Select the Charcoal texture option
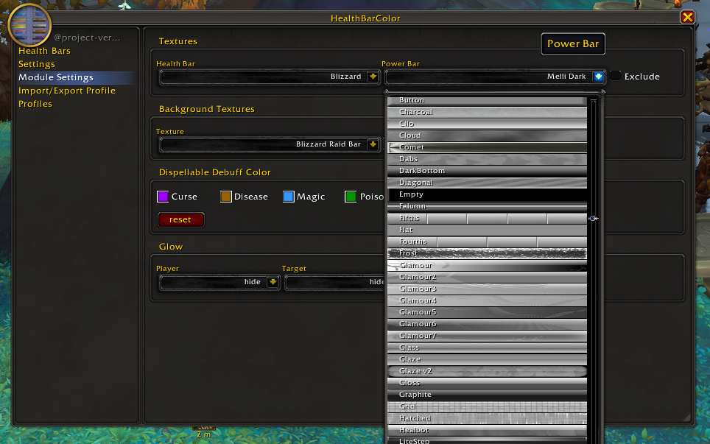This screenshot has width=710, height=444. click(487, 112)
